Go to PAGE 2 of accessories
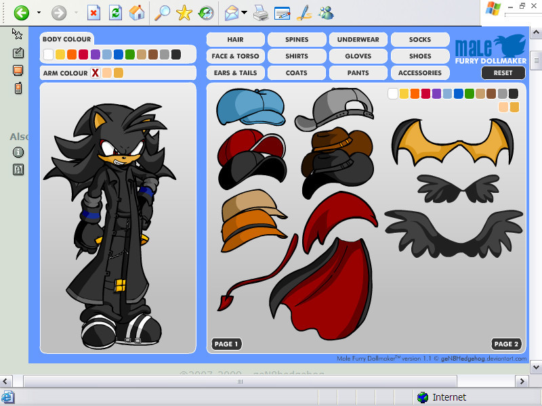The height and width of the screenshot is (406, 542). pyautogui.click(x=506, y=344)
